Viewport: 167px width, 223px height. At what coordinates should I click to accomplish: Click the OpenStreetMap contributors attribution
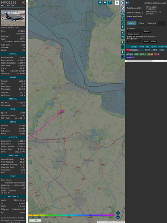pos(111,222)
